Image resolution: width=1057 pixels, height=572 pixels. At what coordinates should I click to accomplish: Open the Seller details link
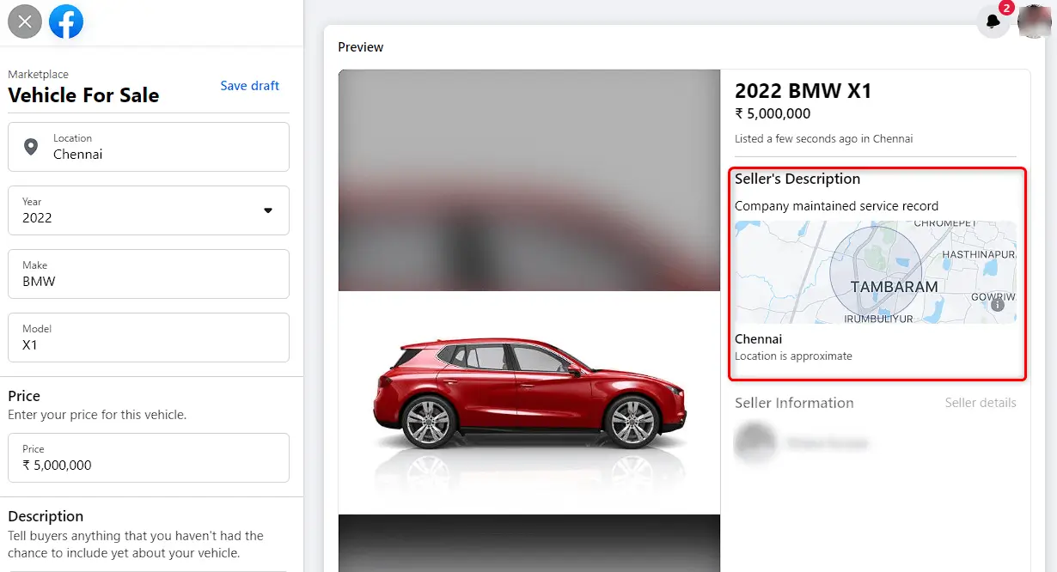[981, 403]
